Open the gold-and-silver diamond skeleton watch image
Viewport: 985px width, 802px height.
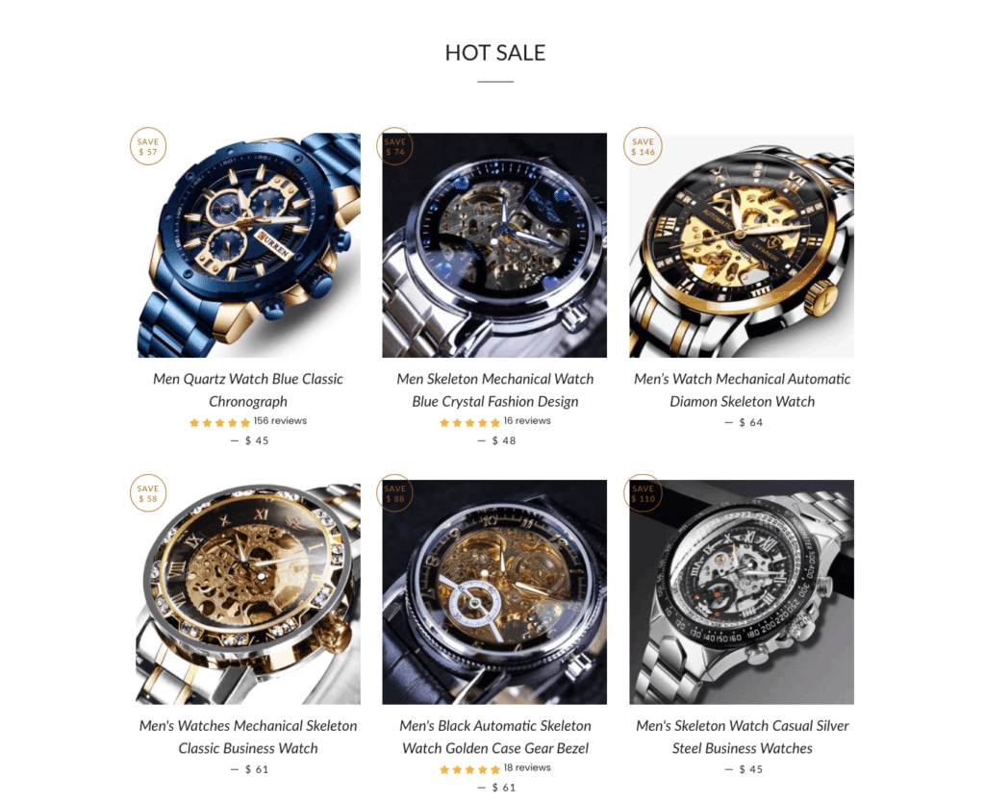pyautogui.click(x=742, y=245)
